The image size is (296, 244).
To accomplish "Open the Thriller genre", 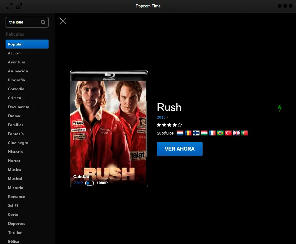I will [x=15, y=233].
